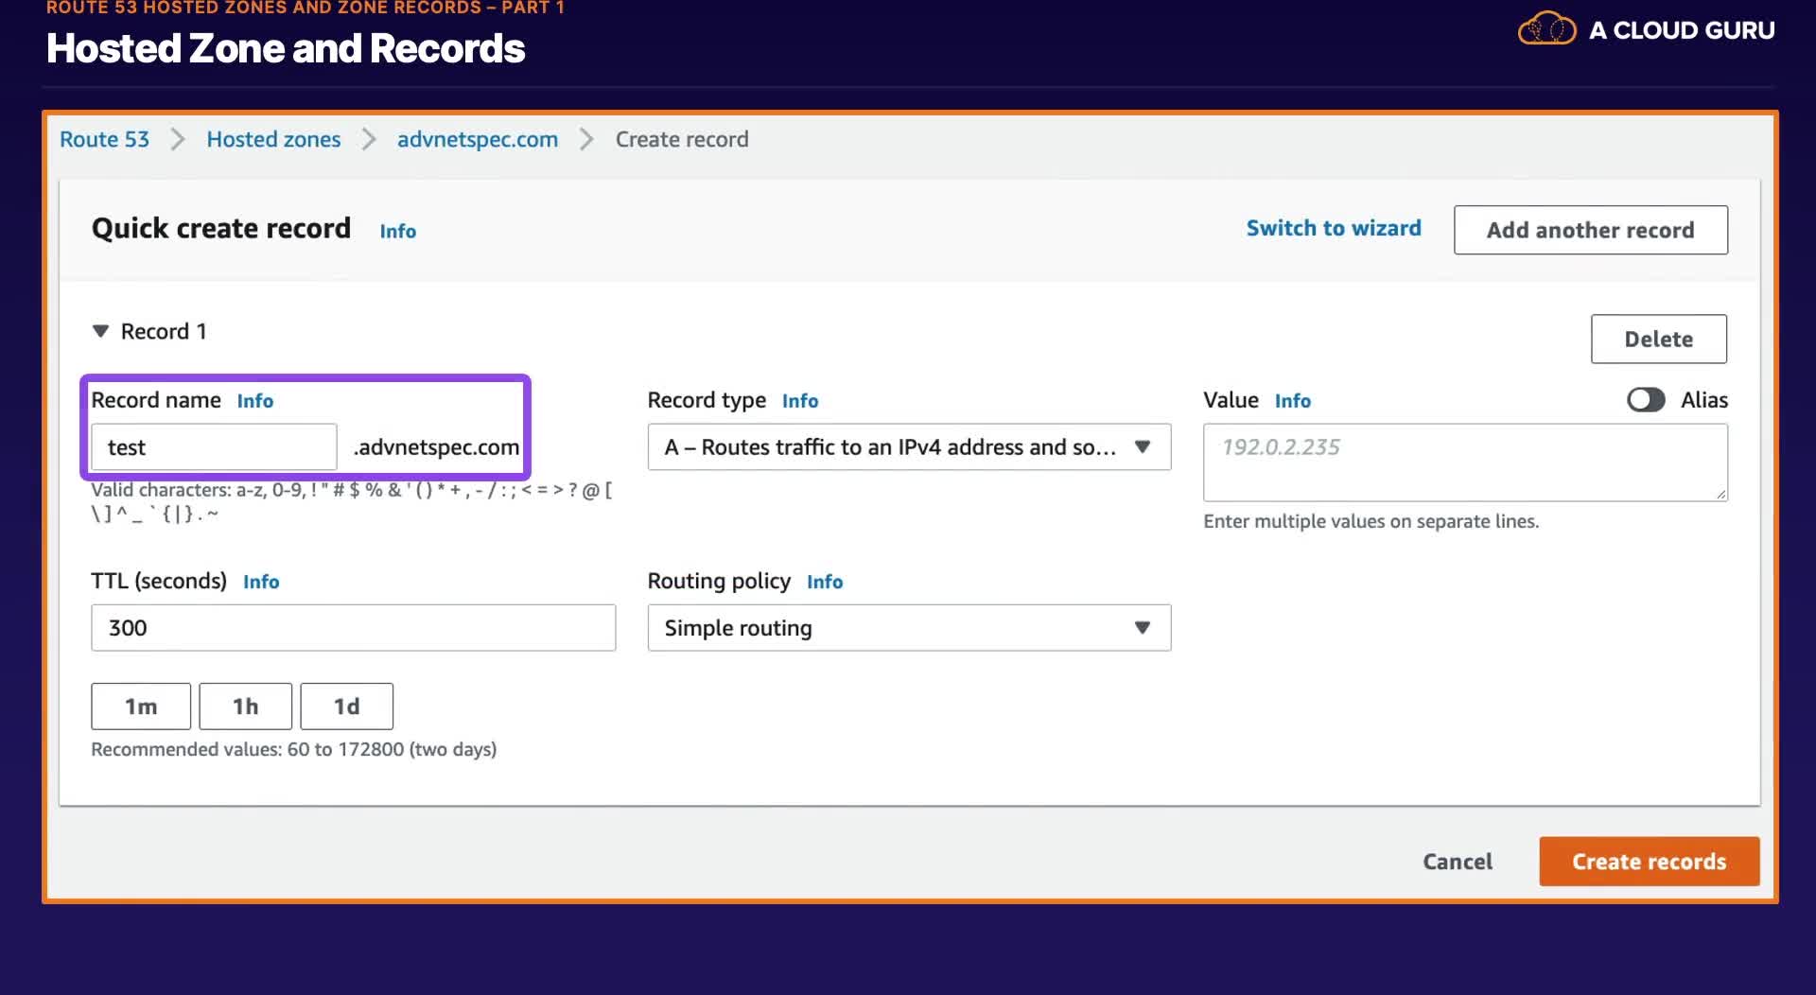Open advnetspec.com breadcrumb link

[x=478, y=139]
